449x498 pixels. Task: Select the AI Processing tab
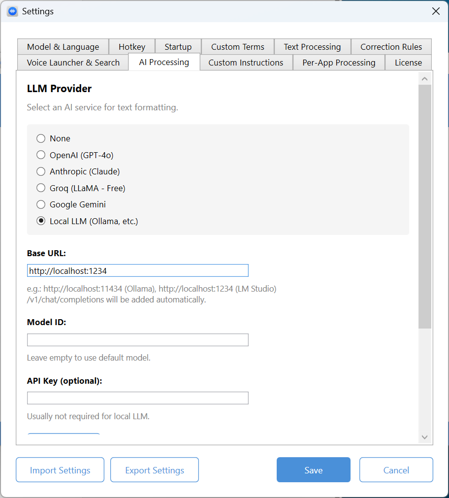(164, 62)
